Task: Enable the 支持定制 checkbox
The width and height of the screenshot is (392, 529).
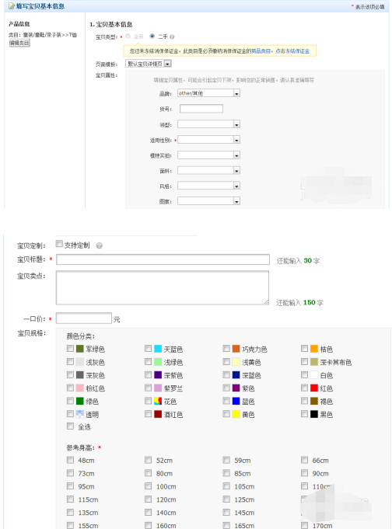Action: pyautogui.click(x=59, y=244)
